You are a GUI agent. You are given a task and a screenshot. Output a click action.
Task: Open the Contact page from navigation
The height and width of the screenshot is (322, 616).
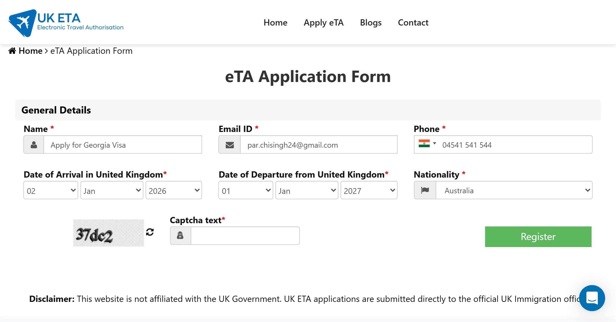[x=413, y=23]
